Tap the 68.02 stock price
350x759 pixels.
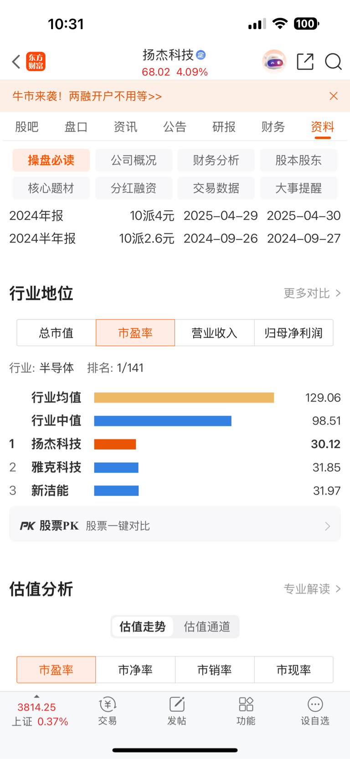[x=156, y=72]
